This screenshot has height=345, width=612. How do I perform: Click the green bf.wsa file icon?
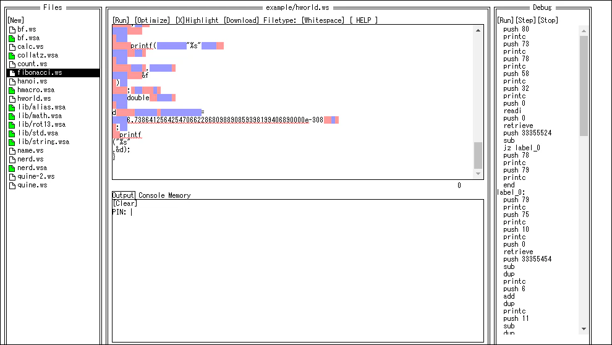point(12,38)
